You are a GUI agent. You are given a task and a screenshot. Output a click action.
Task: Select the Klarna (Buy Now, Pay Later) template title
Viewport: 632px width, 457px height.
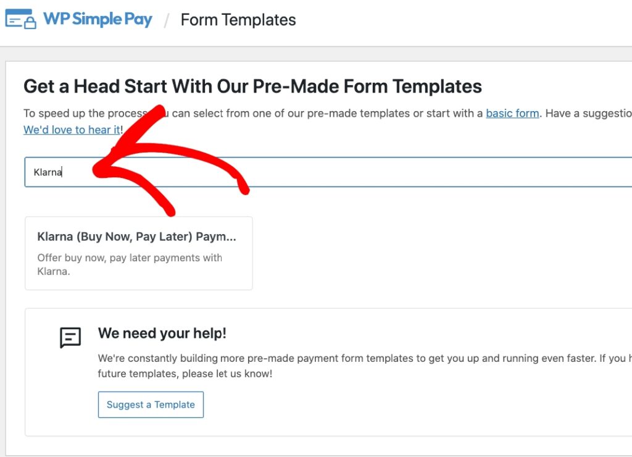[x=136, y=237]
